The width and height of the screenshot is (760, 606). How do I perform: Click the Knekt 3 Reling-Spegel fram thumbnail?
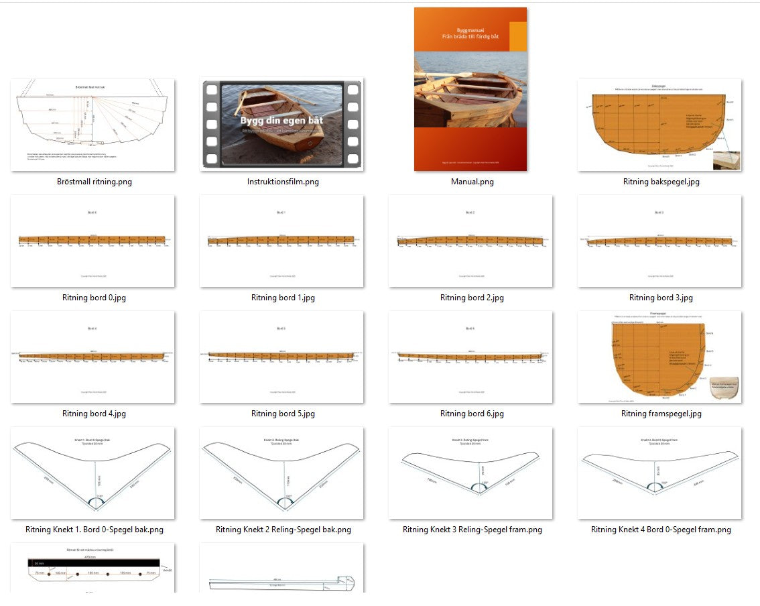point(470,473)
